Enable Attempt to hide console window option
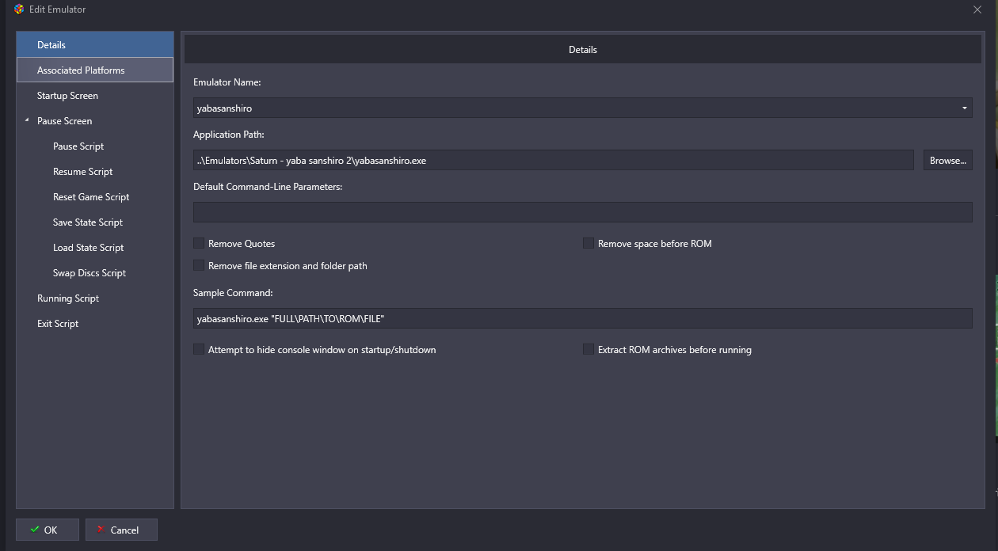998x551 pixels. tap(199, 349)
